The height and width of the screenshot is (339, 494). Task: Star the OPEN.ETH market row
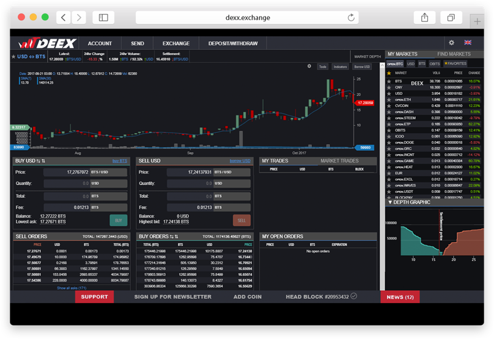[389, 100]
